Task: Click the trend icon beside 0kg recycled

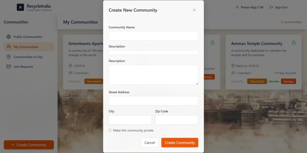Action: (276, 73)
